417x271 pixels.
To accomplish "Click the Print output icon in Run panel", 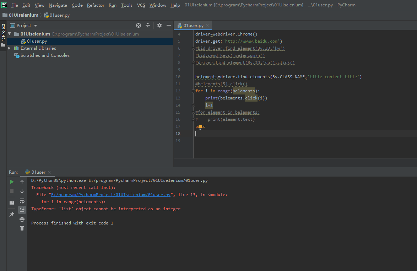I will tap(22, 219).
